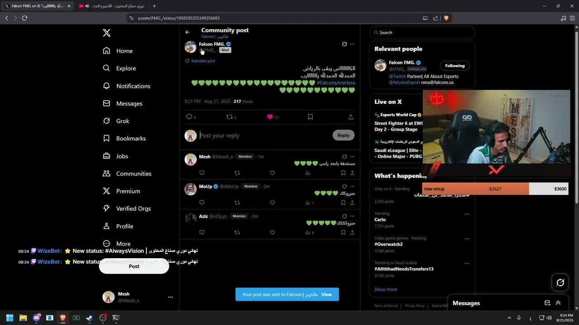This screenshot has width=579, height=325.
Task: Open a new browser tab
Action: [154, 6]
